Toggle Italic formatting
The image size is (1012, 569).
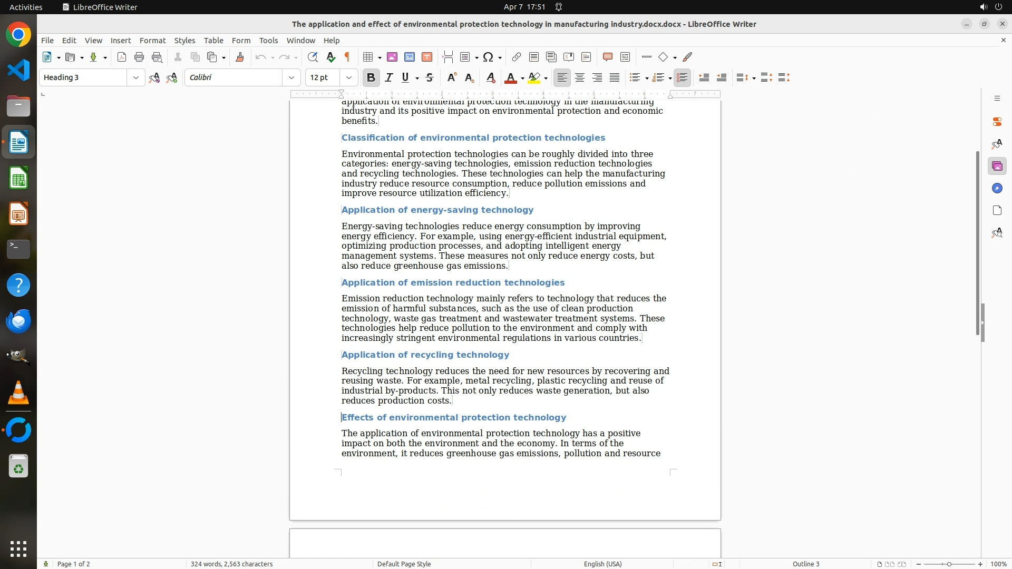389,78
